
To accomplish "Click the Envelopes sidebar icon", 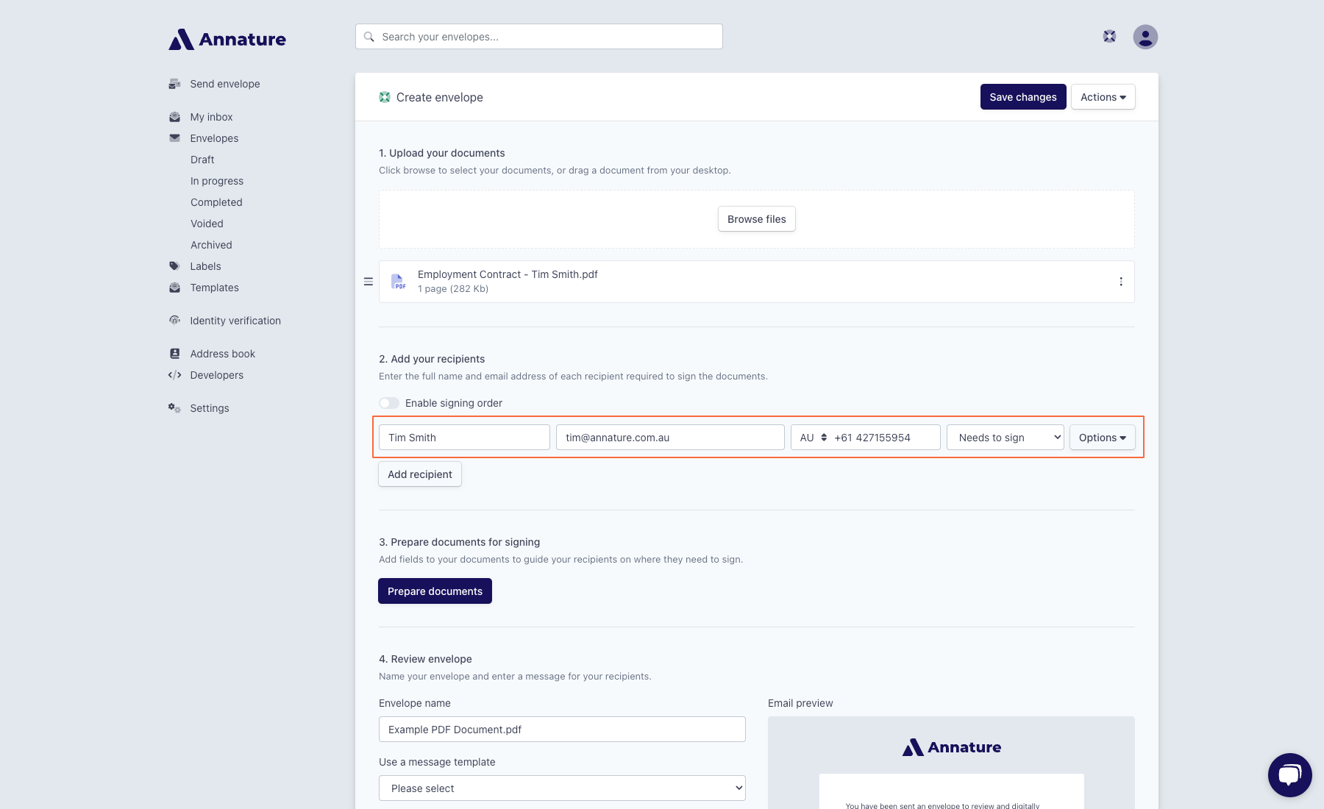I will coord(174,138).
